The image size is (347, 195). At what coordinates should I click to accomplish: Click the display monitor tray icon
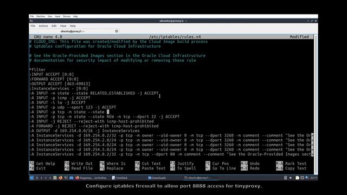coord(302,178)
